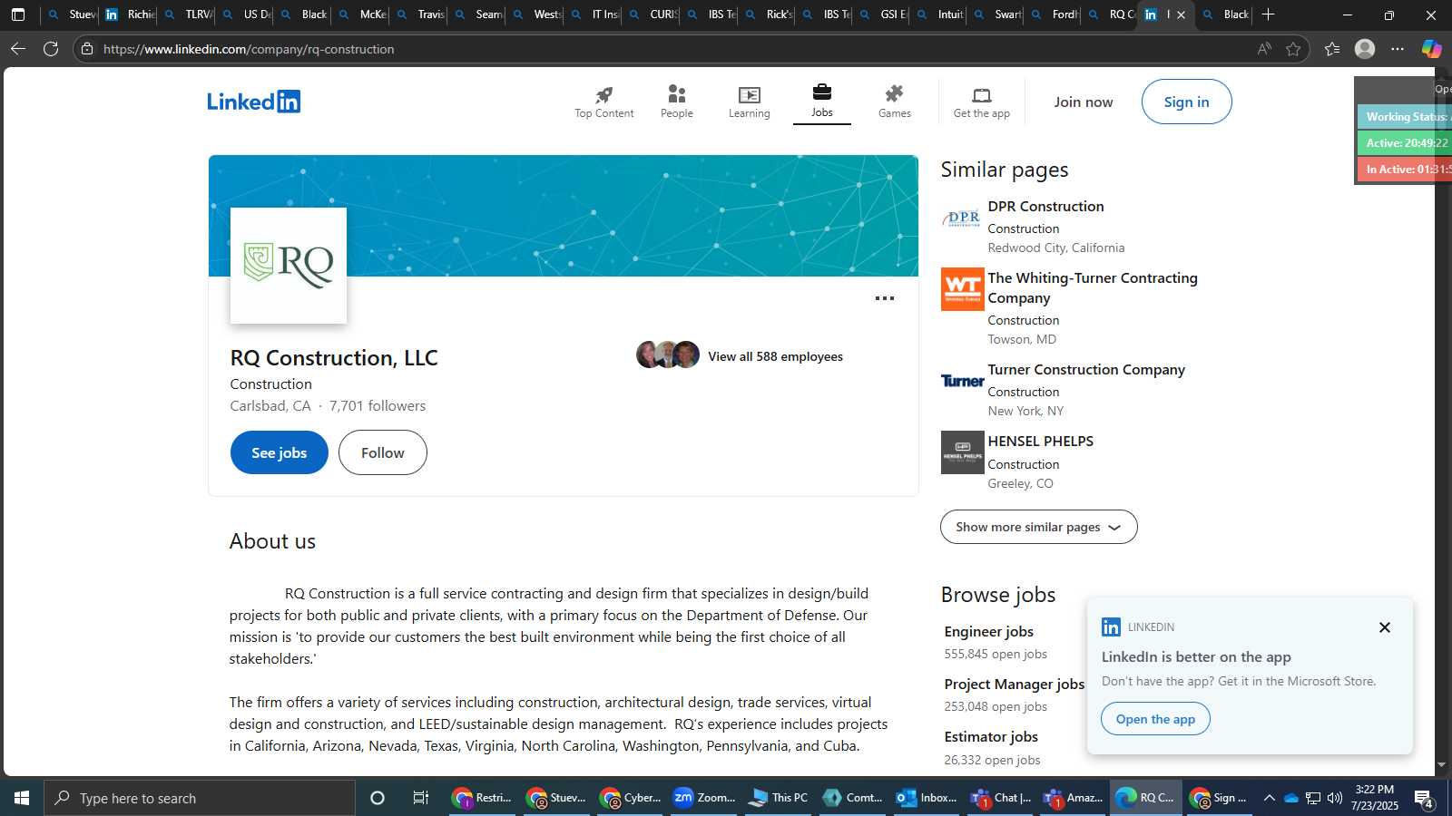The width and height of the screenshot is (1452, 816).
Task: Click the address bar URL
Action: click(249, 49)
